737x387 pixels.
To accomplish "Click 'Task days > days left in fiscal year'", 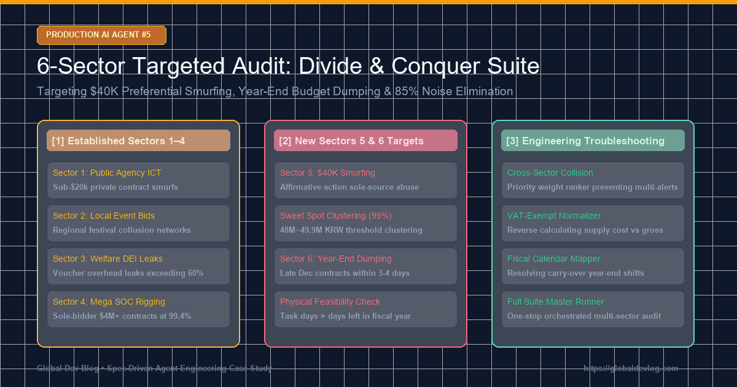I will point(345,316).
